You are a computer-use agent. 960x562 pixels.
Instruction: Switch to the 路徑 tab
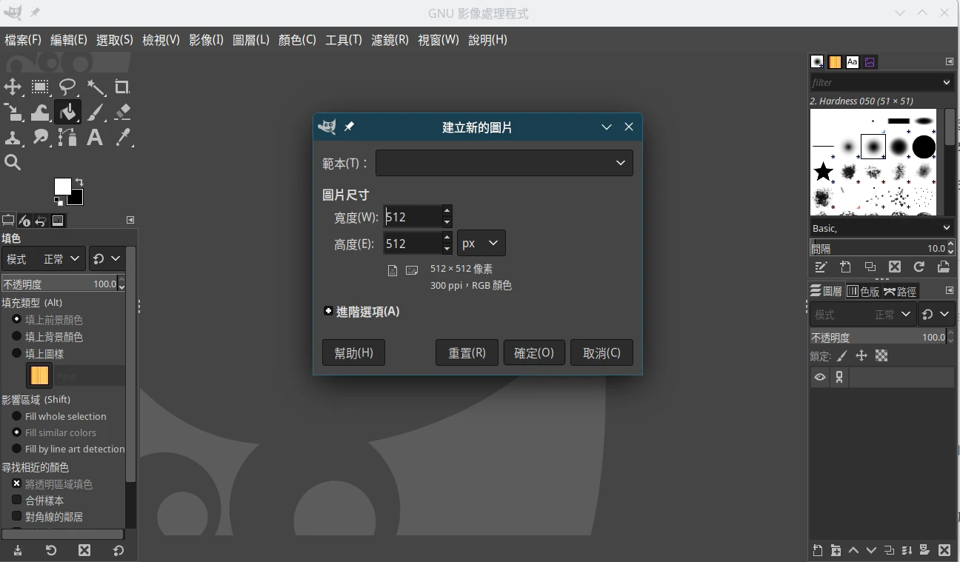900,292
